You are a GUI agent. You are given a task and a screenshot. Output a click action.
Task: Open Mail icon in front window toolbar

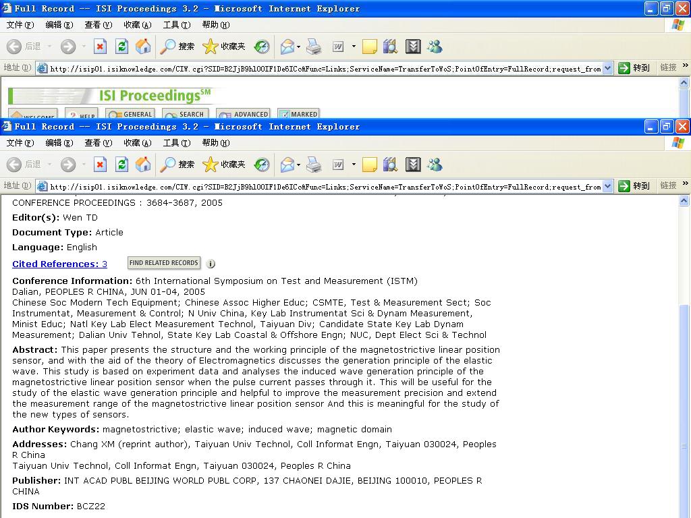tap(287, 165)
